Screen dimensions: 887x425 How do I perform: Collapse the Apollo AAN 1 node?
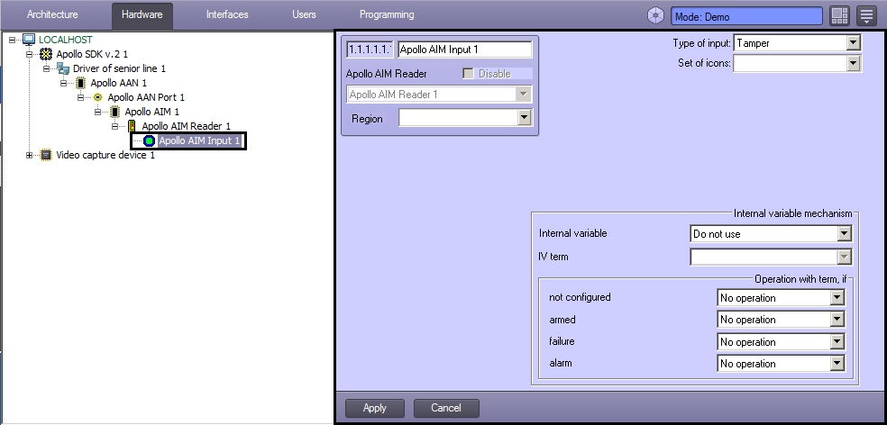64,83
